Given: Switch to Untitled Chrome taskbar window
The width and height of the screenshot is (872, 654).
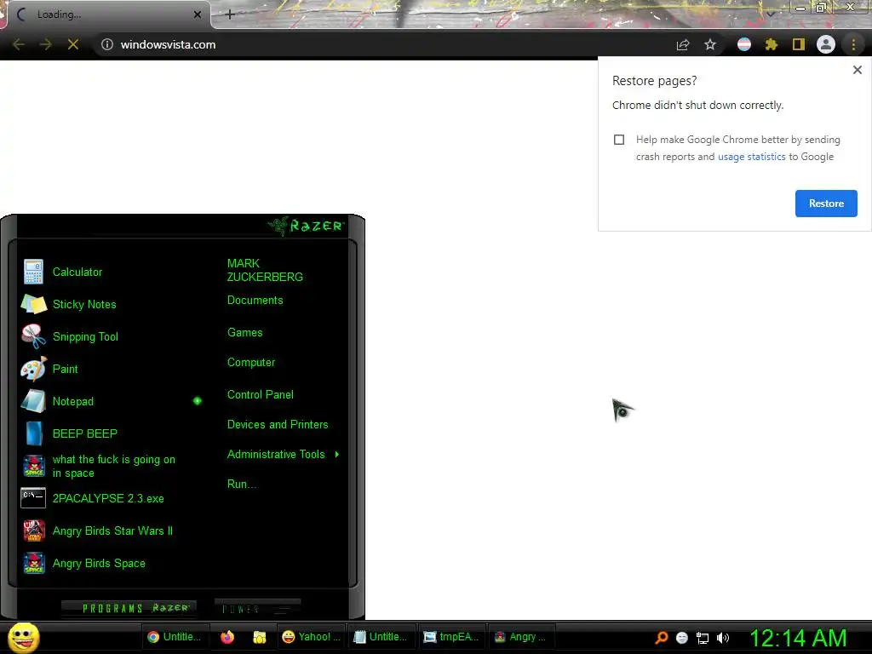Looking at the screenshot, I should coord(175,637).
